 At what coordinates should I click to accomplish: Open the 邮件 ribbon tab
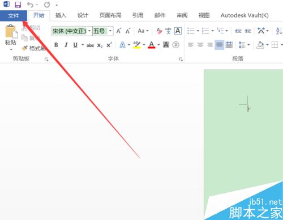160,15
